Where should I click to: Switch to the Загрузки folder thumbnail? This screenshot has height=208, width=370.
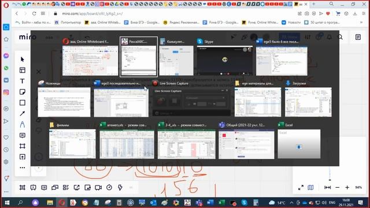[308, 99]
